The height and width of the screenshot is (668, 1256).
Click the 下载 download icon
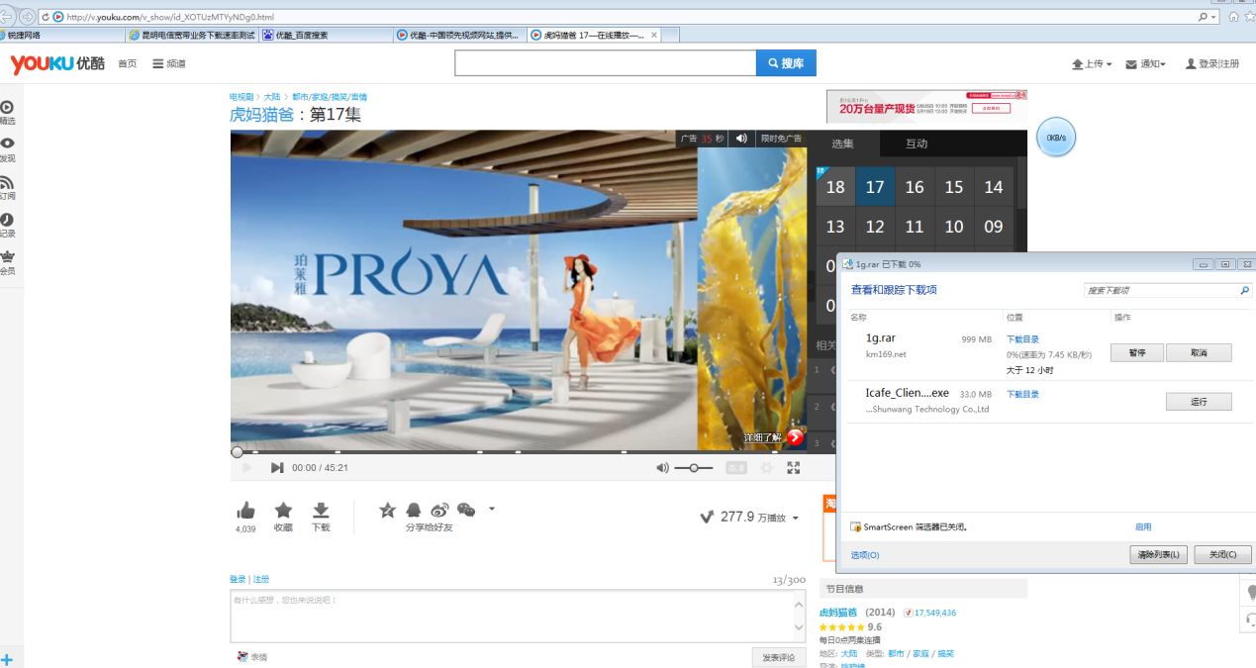pyautogui.click(x=321, y=511)
